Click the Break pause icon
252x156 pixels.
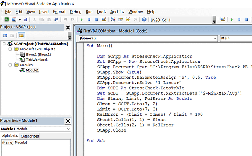click(89, 20)
